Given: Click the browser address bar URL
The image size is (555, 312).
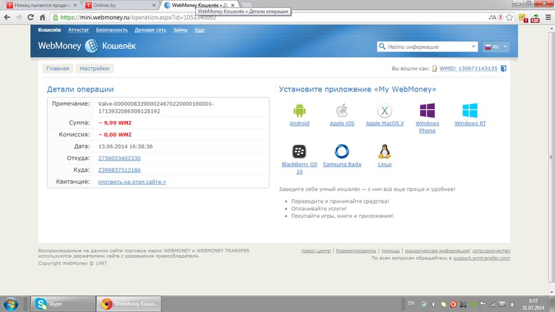Looking at the screenshot, I should click(138, 17).
